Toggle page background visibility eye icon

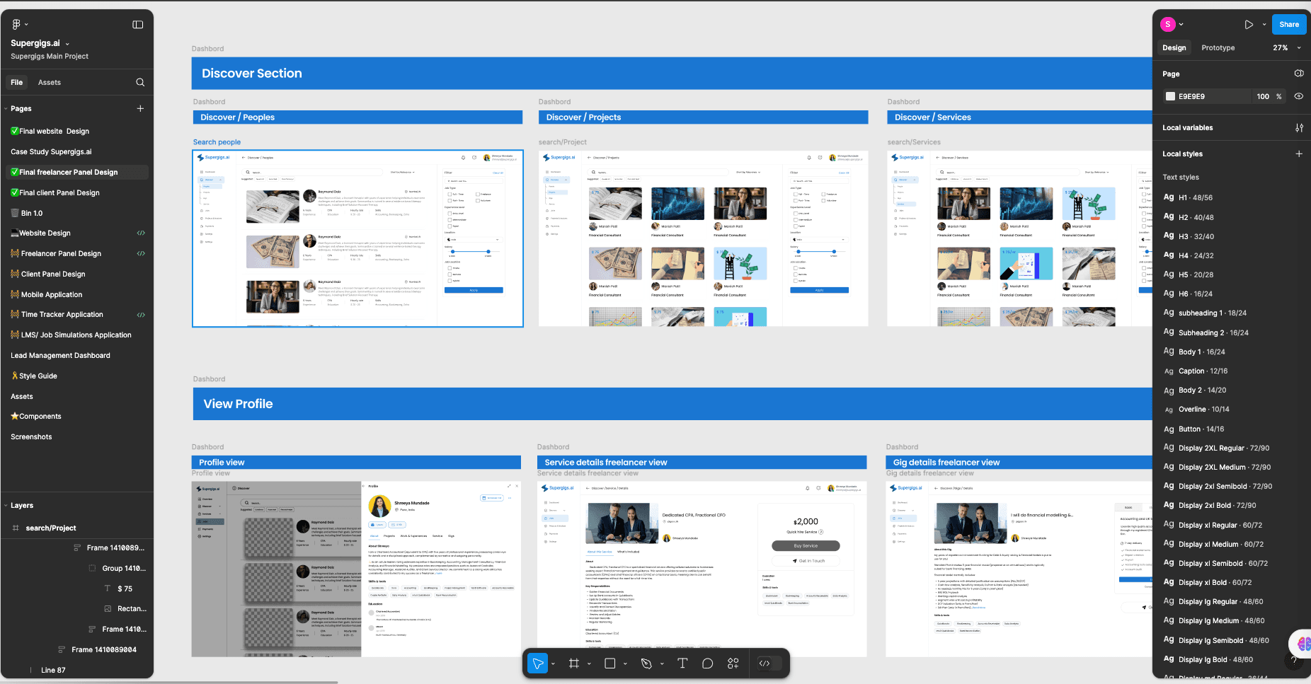1299,96
